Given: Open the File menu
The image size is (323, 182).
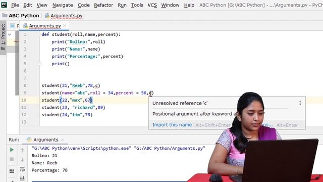Looking at the screenshot, I should (15, 5).
